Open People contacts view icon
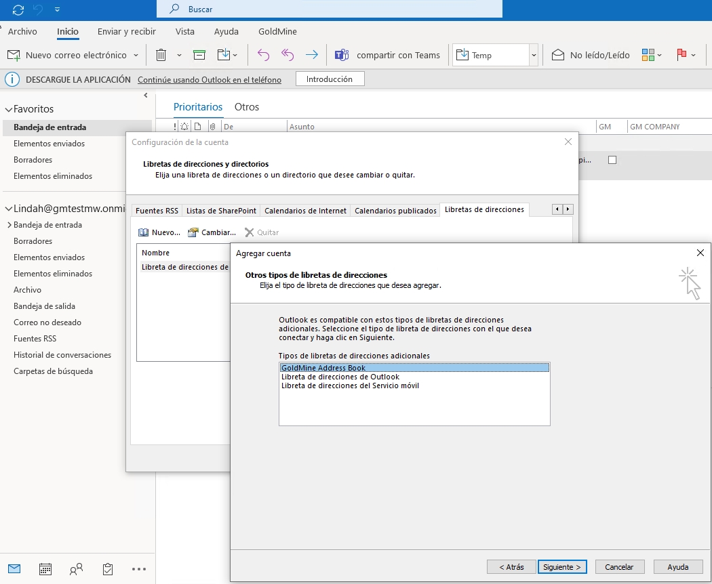712x584 pixels. pyautogui.click(x=77, y=569)
